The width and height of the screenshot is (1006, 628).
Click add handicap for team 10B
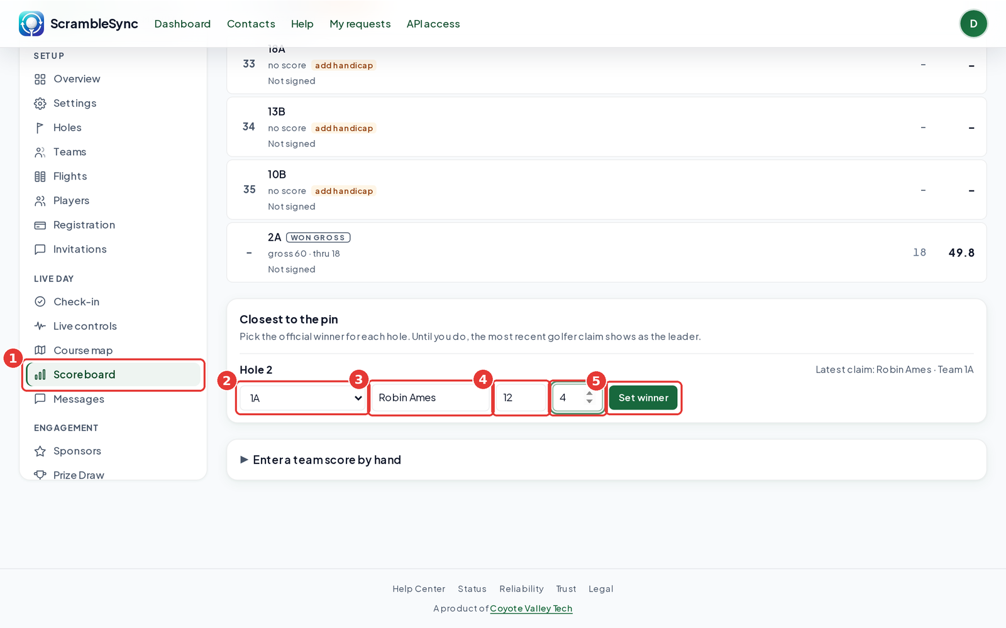344,191
